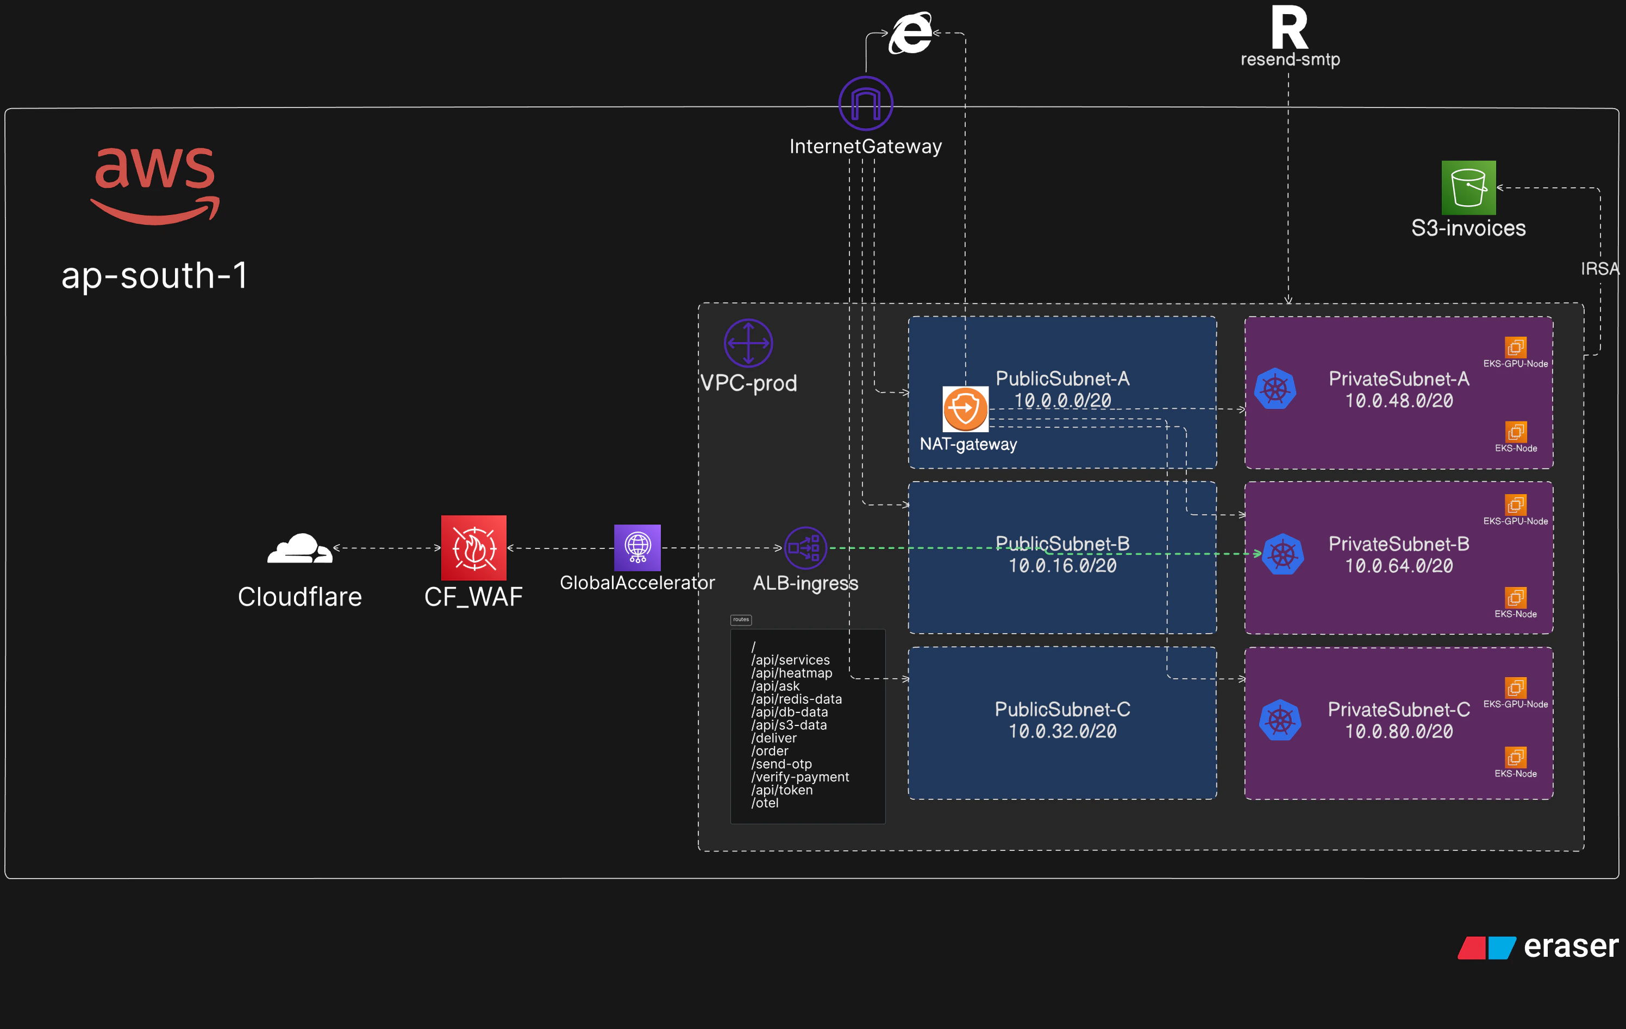The image size is (1626, 1029).
Task: Click the /verify-payment route entry
Action: point(799,777)
